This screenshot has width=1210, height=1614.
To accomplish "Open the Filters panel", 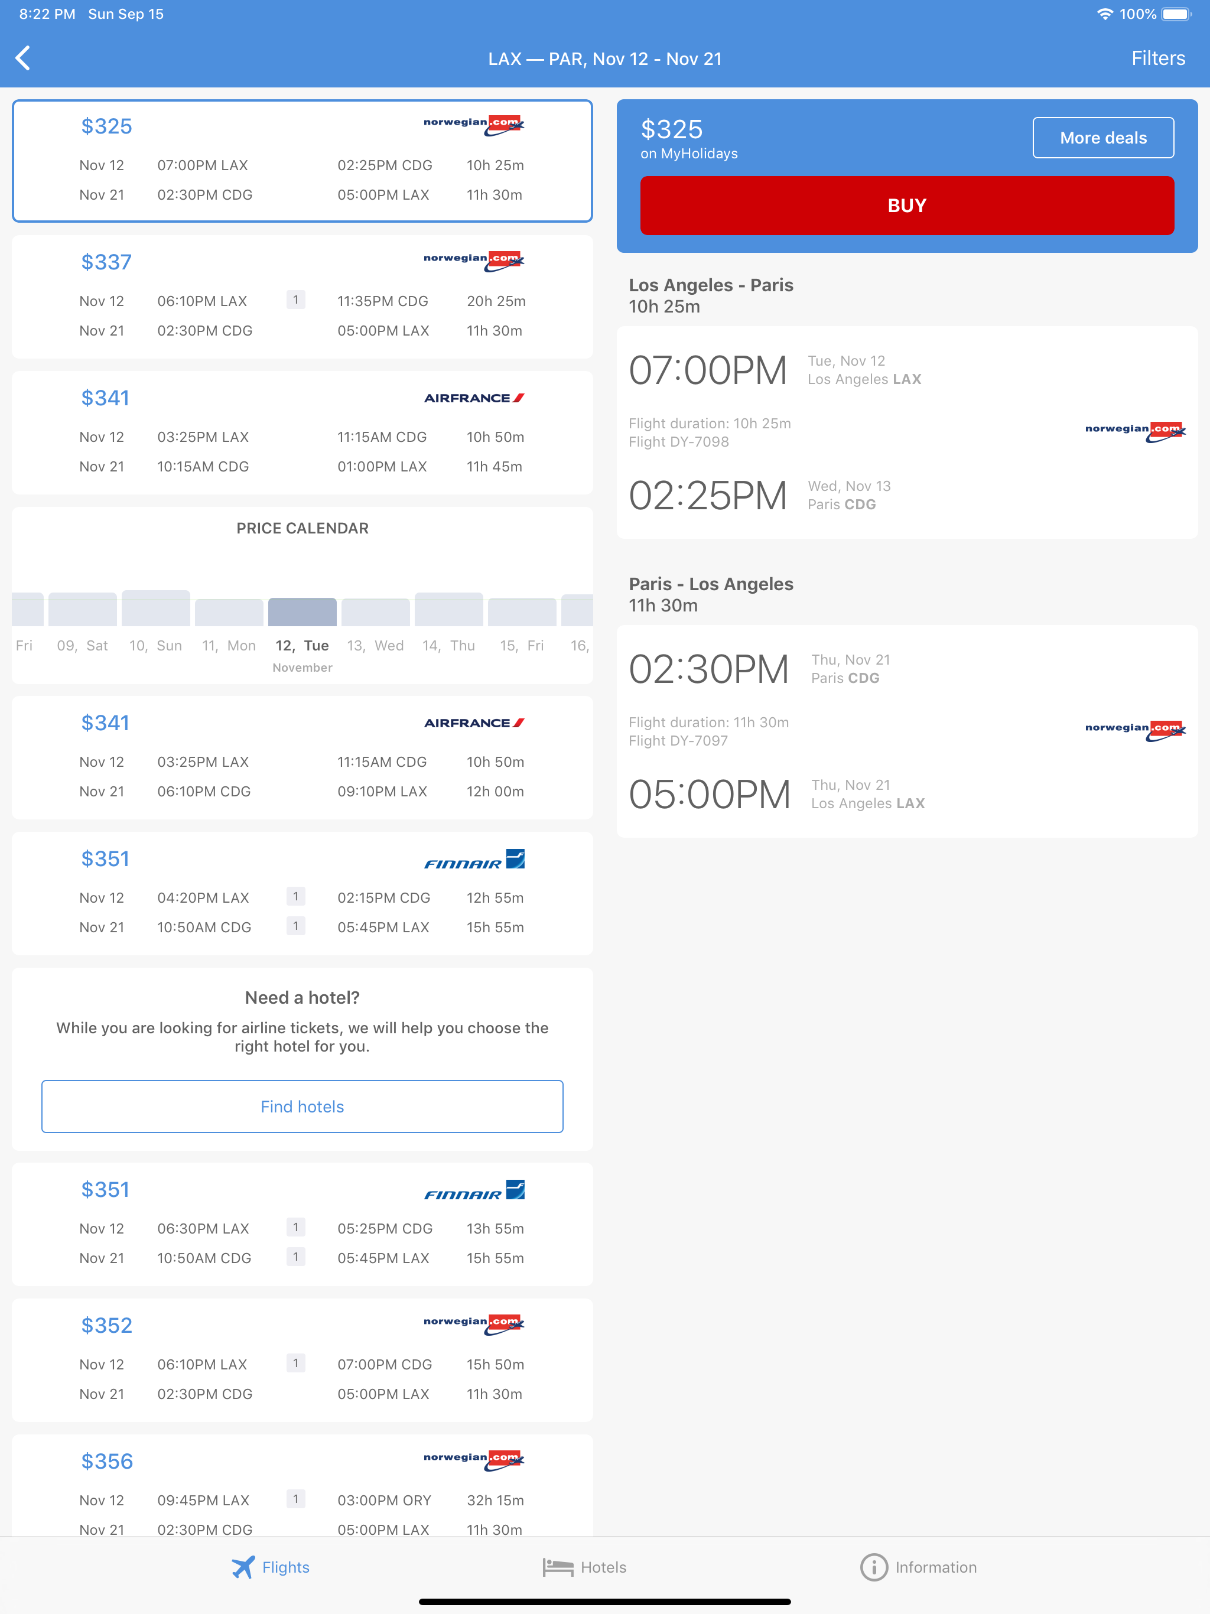I will coord(1158,58).
